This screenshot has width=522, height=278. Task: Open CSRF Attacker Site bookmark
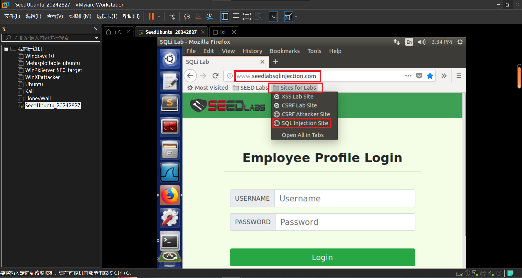coord(302,114)
